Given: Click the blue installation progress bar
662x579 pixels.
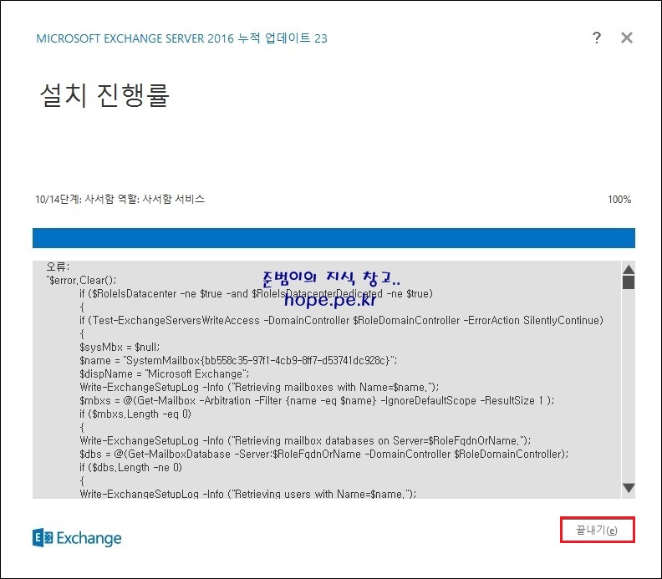Looking at the screenshot, I should click(334, 238).
